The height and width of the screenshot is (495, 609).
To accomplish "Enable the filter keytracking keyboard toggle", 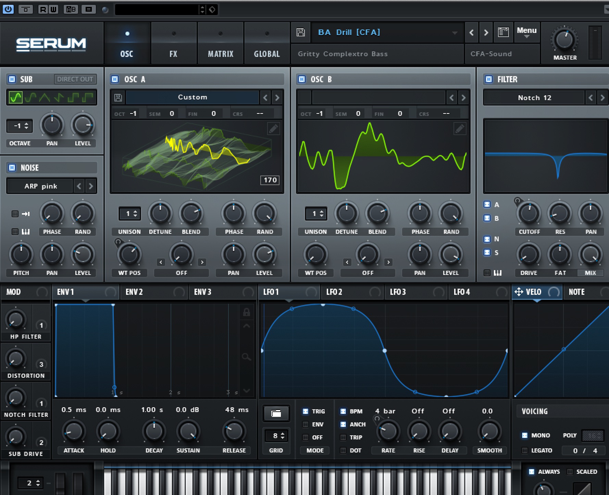I will click(487, 273).
